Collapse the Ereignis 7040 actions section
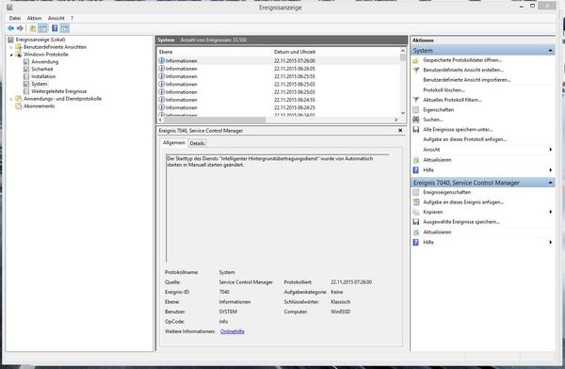Screen dimensions: 565x369 [550, 183]
